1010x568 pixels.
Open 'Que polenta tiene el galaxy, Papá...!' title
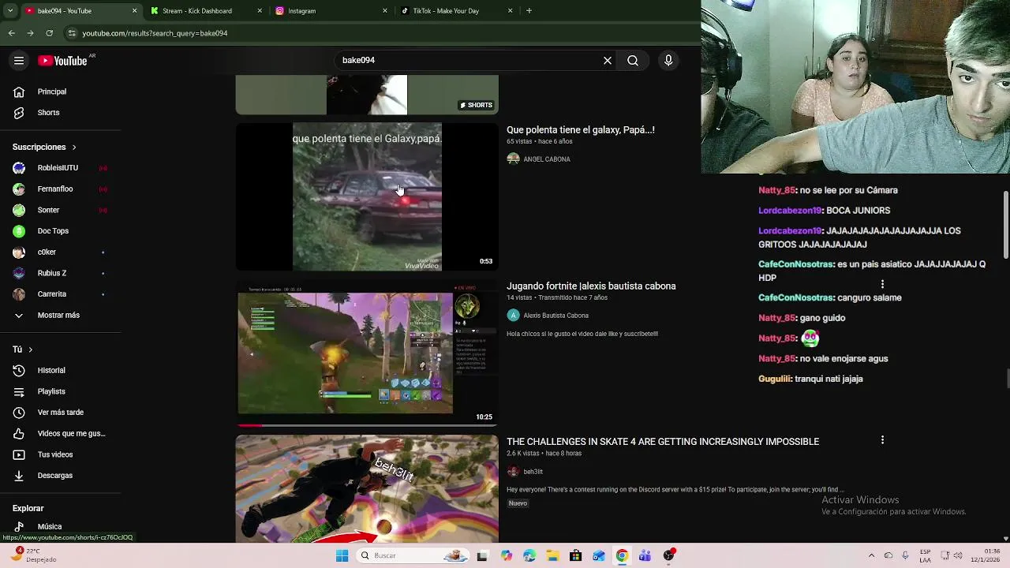pyautogui.click(x=580, y=130)
